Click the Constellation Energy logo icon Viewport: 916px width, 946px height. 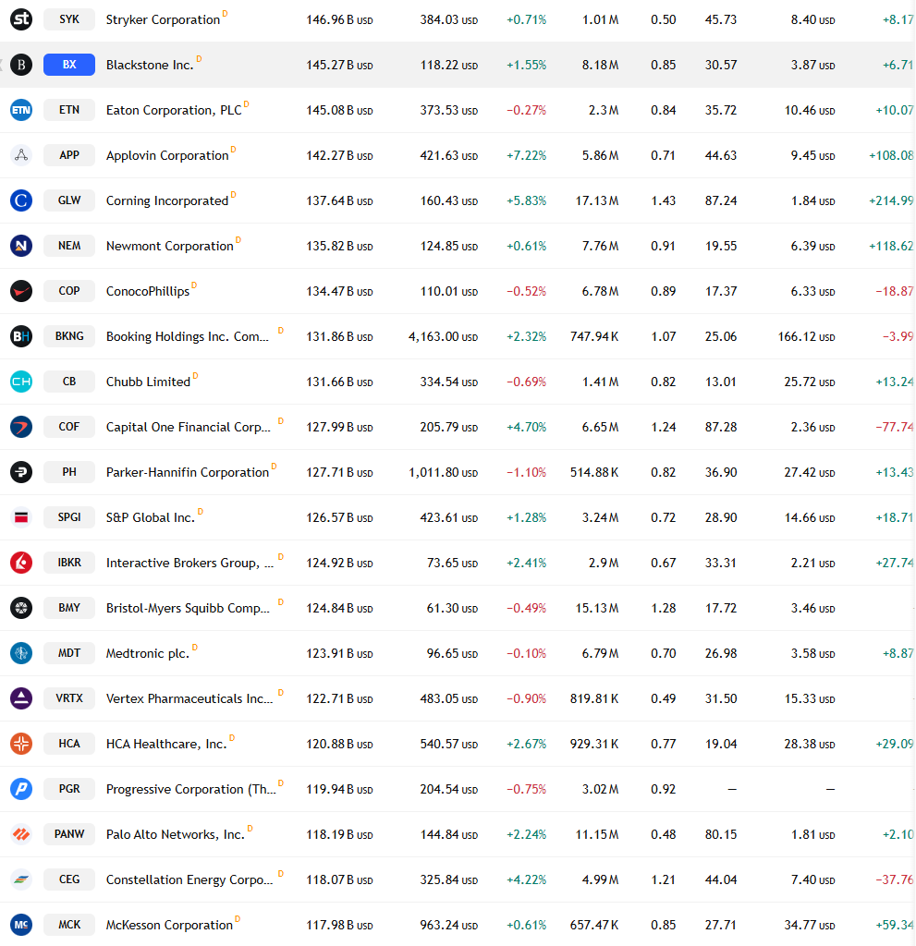(x=21, y=879)
